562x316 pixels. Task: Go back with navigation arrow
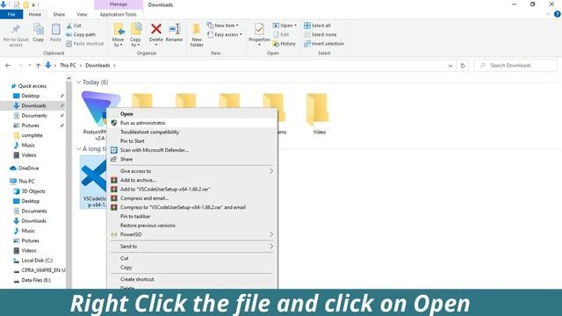pos(8,66)
